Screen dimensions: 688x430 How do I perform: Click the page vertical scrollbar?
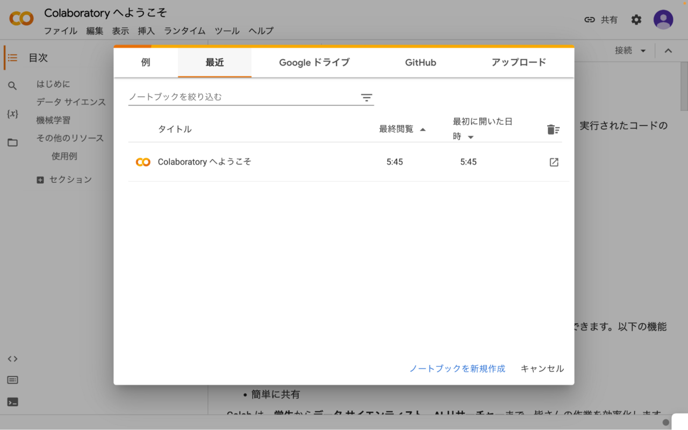(684, 86)
